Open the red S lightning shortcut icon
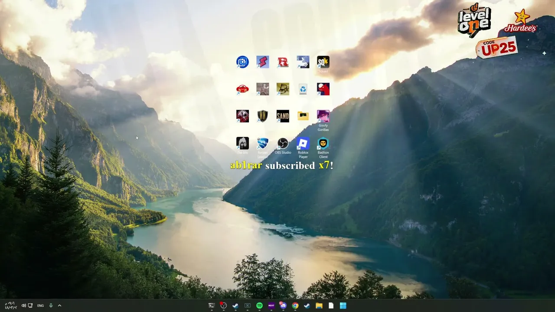Screen dimensions: 555x312 (262, 62)
